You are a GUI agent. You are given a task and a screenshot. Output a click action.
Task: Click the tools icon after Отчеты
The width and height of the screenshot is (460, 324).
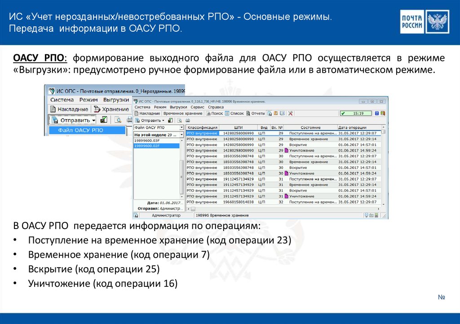290,114
